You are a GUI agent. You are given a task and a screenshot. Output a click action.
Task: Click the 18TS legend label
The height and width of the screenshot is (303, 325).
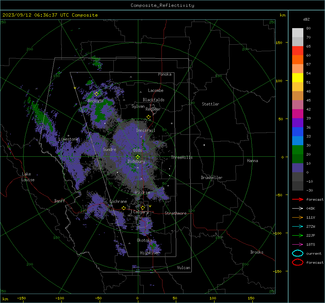tap(311, 245)
